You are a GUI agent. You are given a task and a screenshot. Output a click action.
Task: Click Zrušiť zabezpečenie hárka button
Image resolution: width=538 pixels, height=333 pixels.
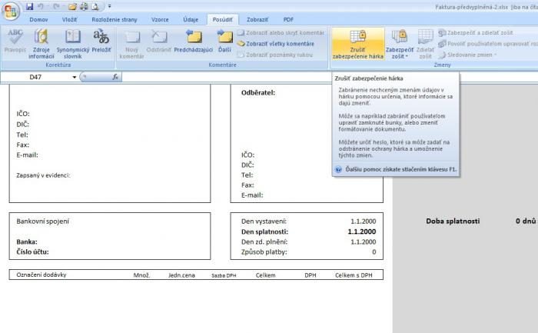pos(357,44)
